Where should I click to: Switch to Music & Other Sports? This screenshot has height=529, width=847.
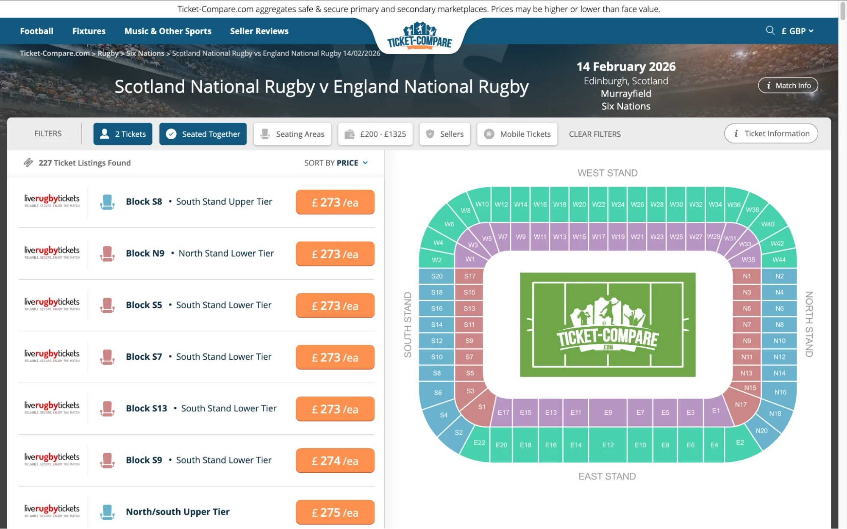[168, 30]
